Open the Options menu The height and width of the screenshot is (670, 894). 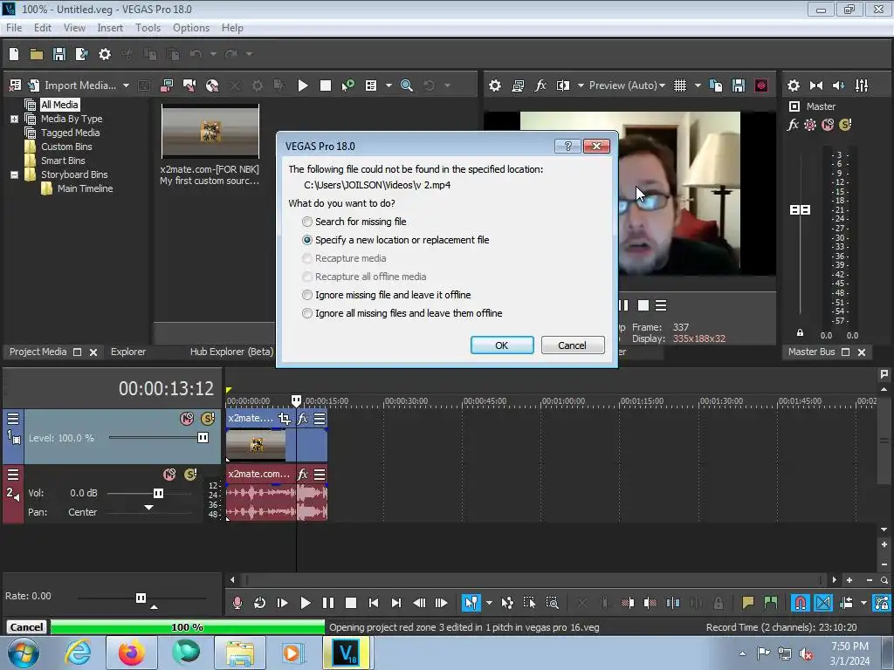[191, 28]
